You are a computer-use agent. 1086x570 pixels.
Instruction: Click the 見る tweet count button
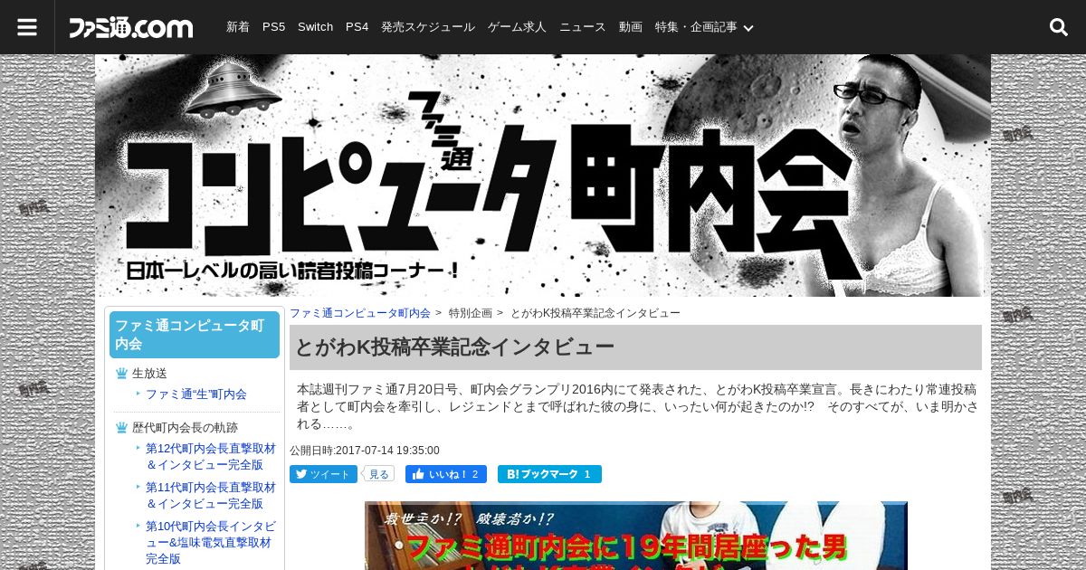click(378, 474)
